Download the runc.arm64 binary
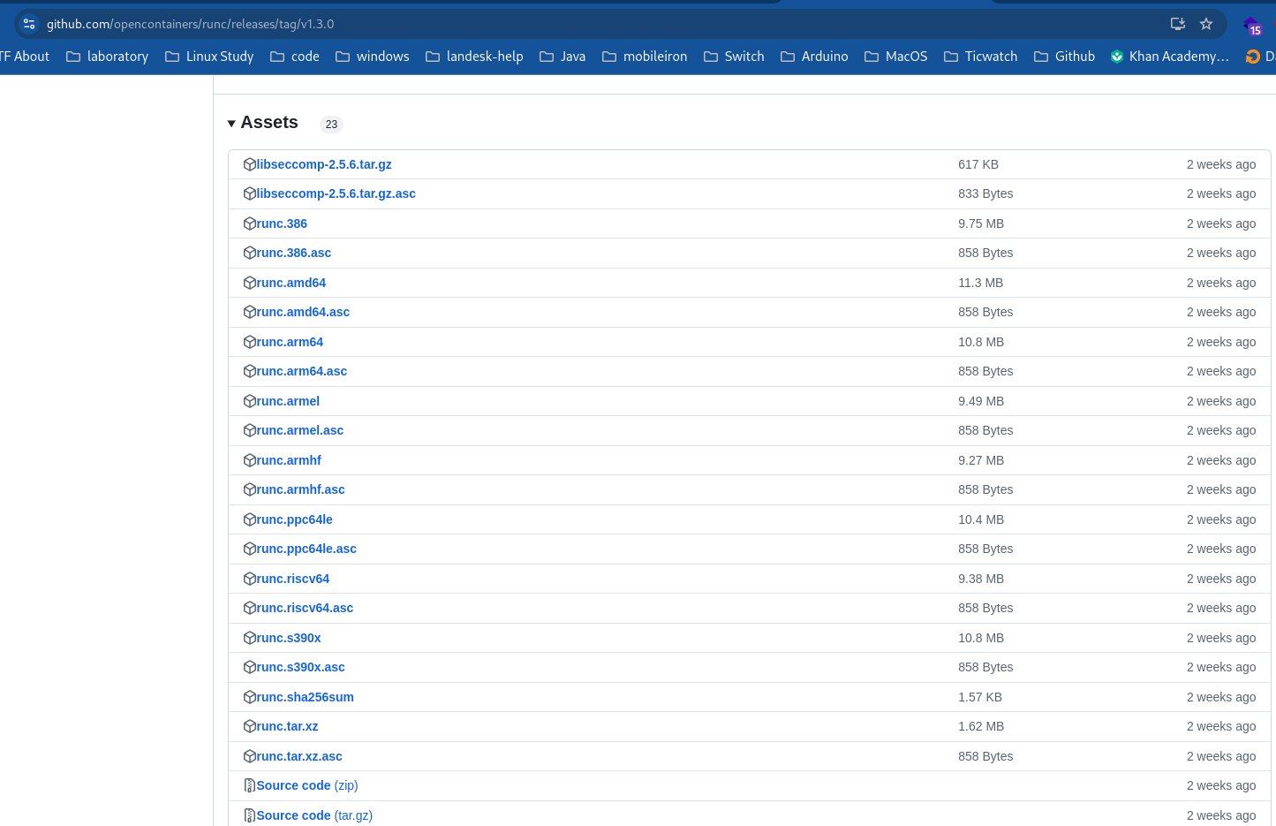The height and width of the screenshot is (826, 1276). click(x=289, y=342)
